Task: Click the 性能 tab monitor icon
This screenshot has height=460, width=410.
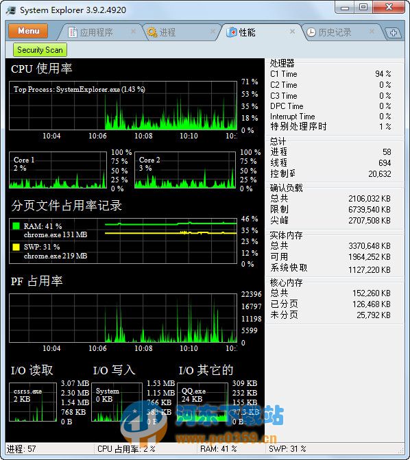Action: pos(232,32)
